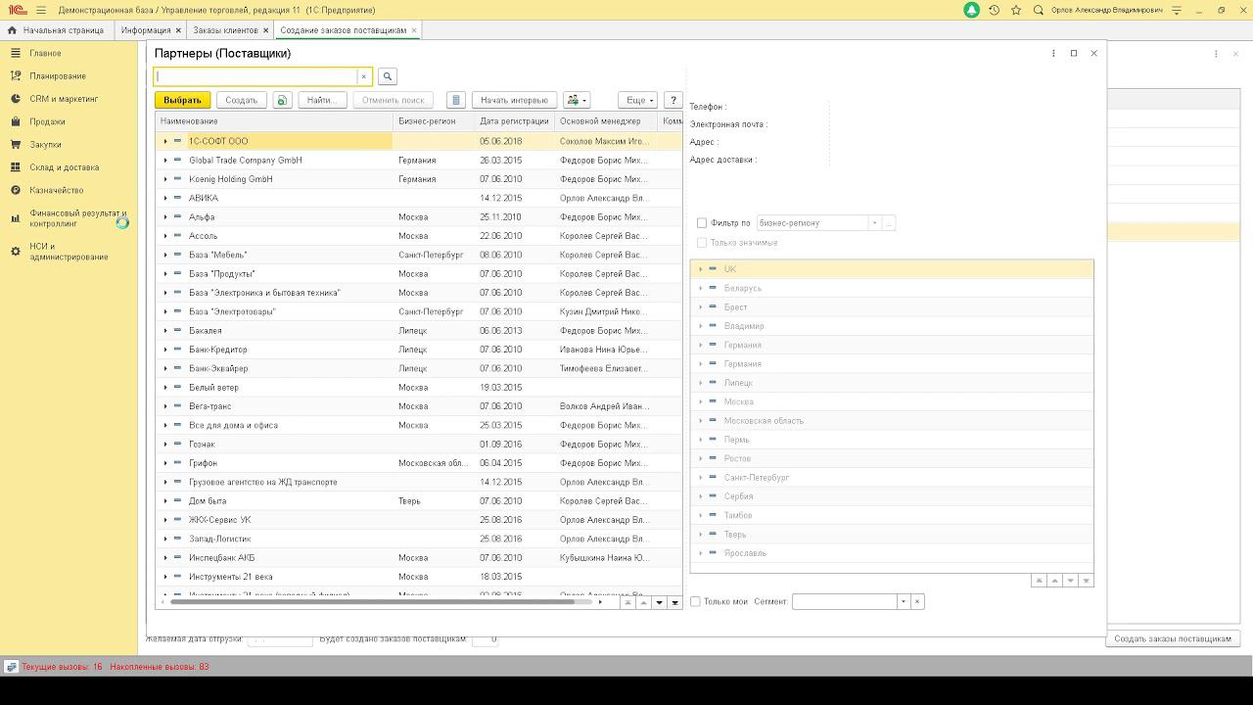Expand the Беларусь region node
This screenshot has height=705, width=1253.
pos(700,288)
